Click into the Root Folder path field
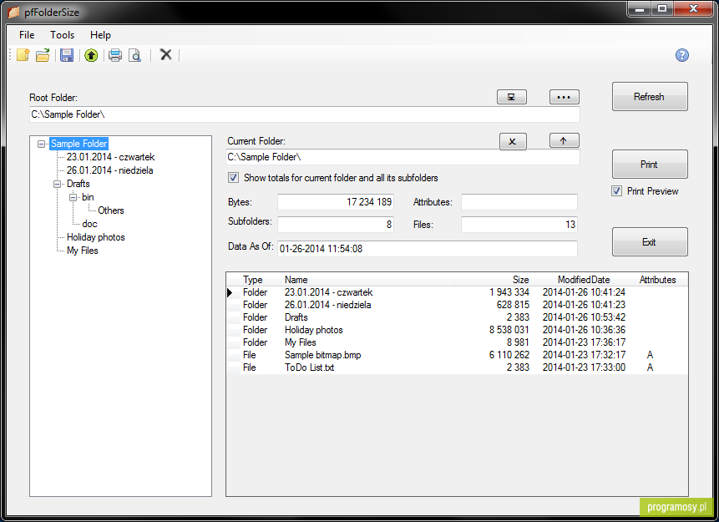This screenshot has width=719, height=522. (x=305, y=114)
